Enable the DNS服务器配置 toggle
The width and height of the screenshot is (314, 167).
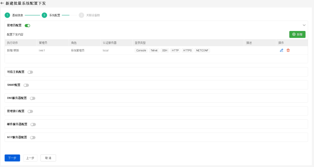[32, 98]
